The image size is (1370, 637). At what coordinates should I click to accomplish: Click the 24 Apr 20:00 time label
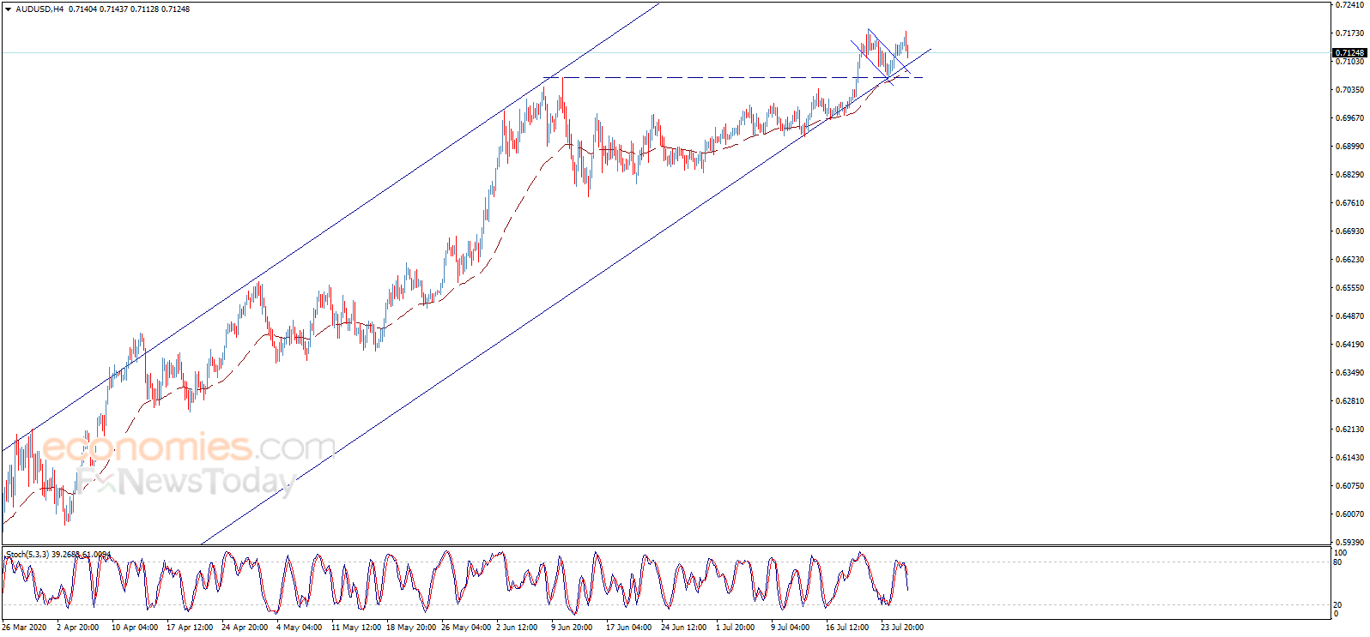coord(245,628)
